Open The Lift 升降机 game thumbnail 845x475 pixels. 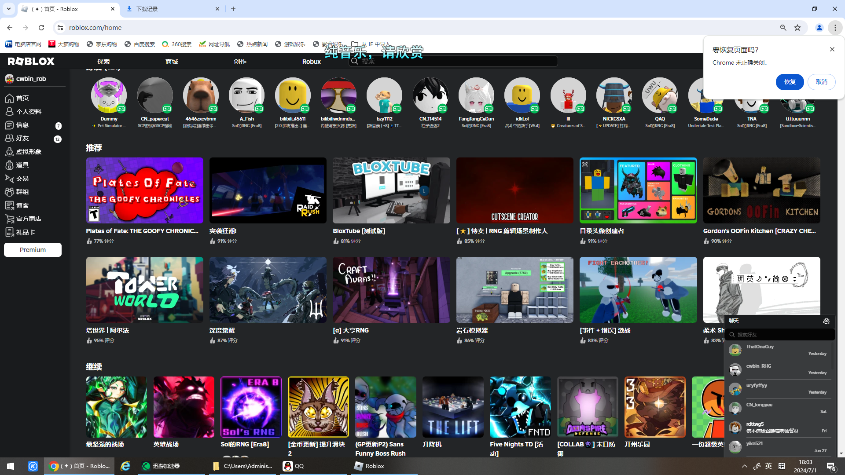(453, 407)
